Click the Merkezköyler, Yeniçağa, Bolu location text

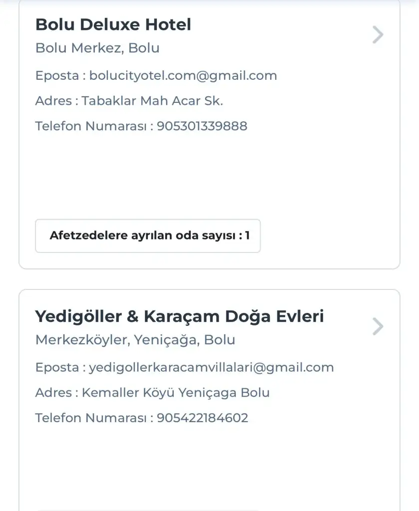coord(135,340)
